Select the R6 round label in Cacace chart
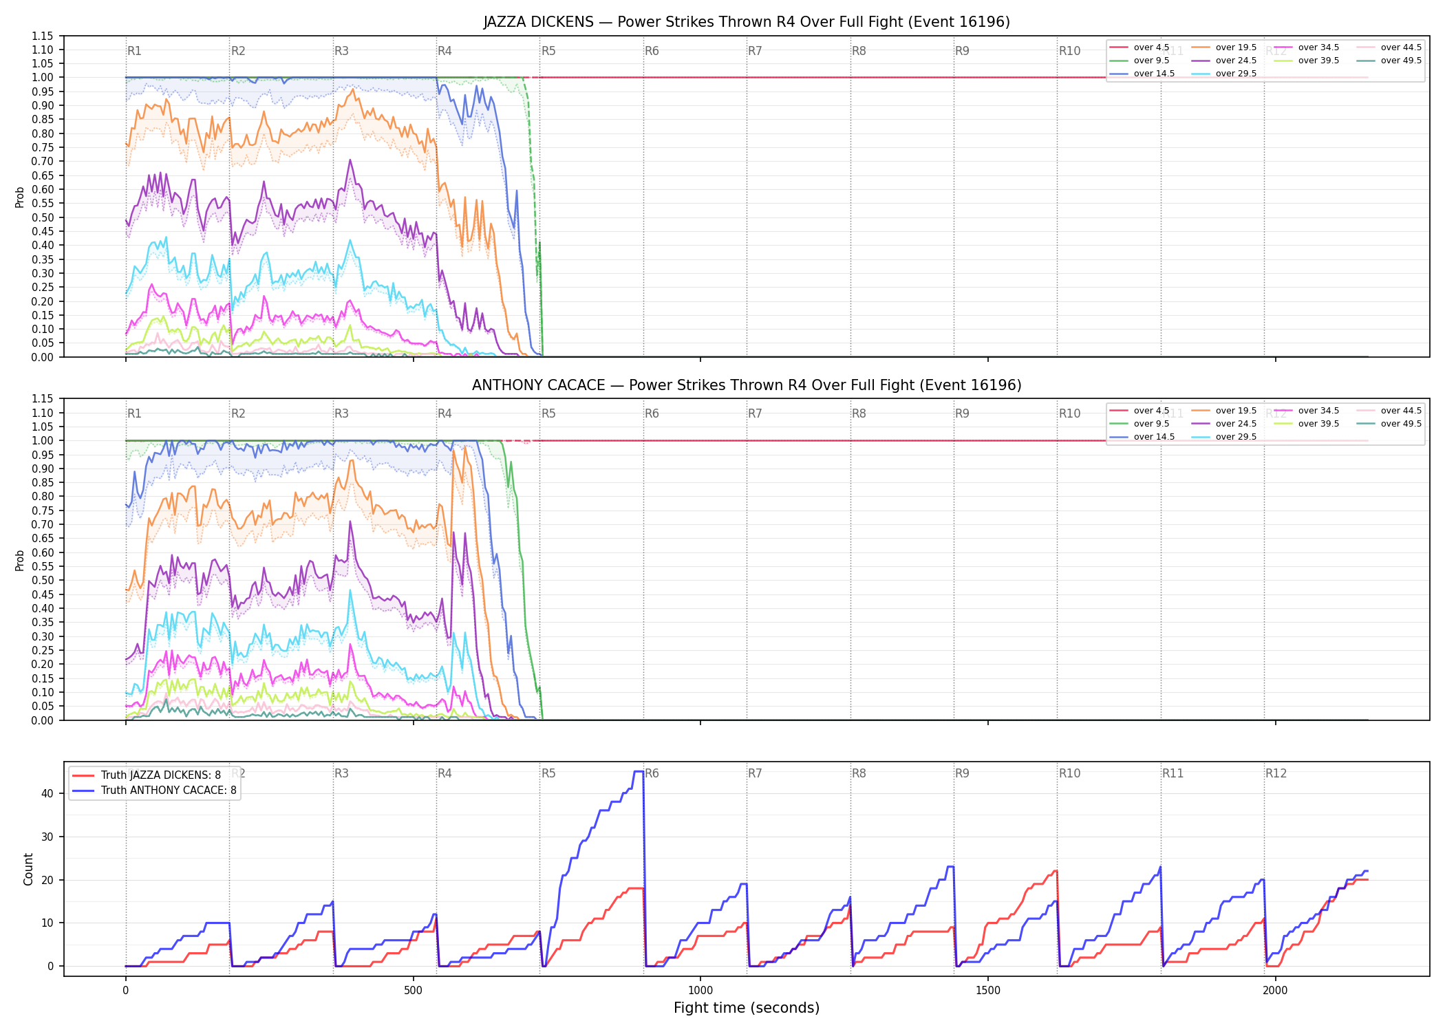Screen dimensions: 1445x1032 click(652, 413)
